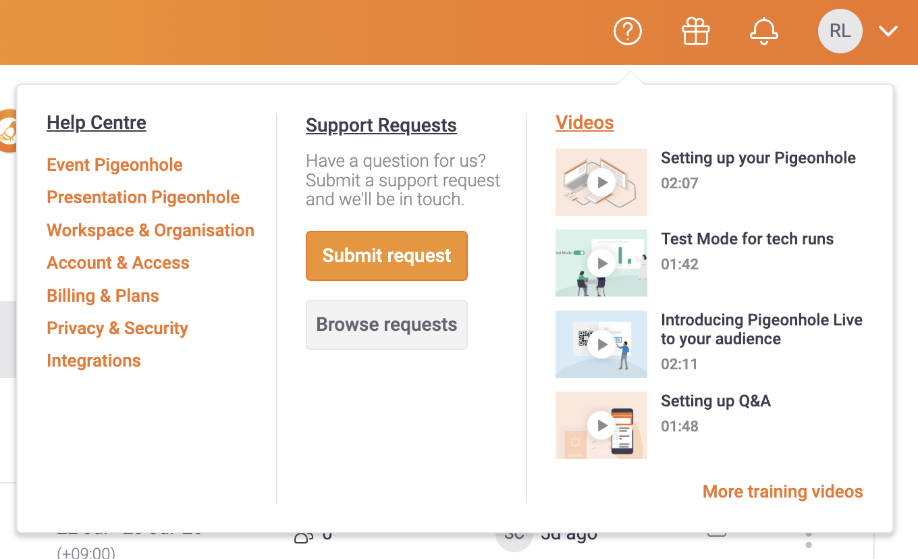The height and width of the screenshot is (559, 918).
Task: Open Presentation Pigeonhole help topic
Action: point(143,197)
